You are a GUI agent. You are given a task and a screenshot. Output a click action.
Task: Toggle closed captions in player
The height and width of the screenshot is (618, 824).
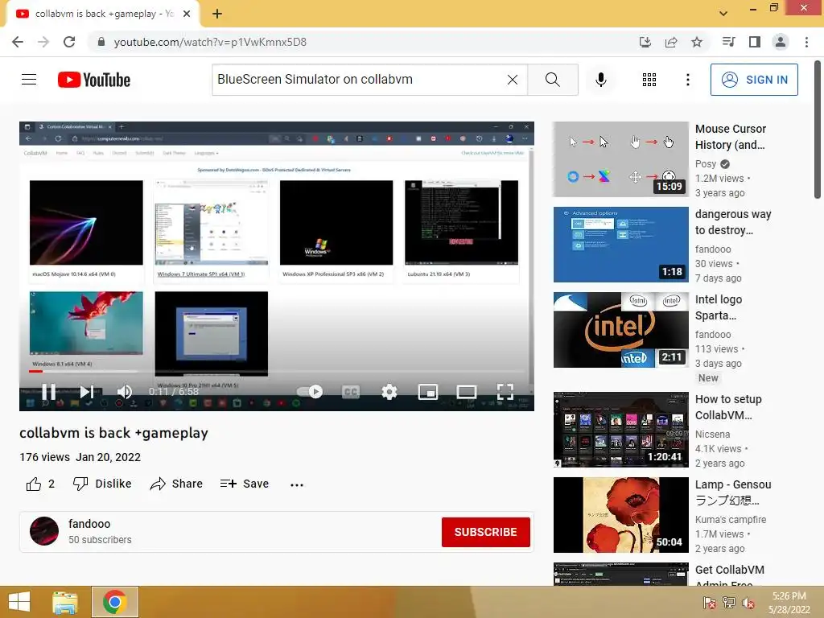click(x=351, y=392)
